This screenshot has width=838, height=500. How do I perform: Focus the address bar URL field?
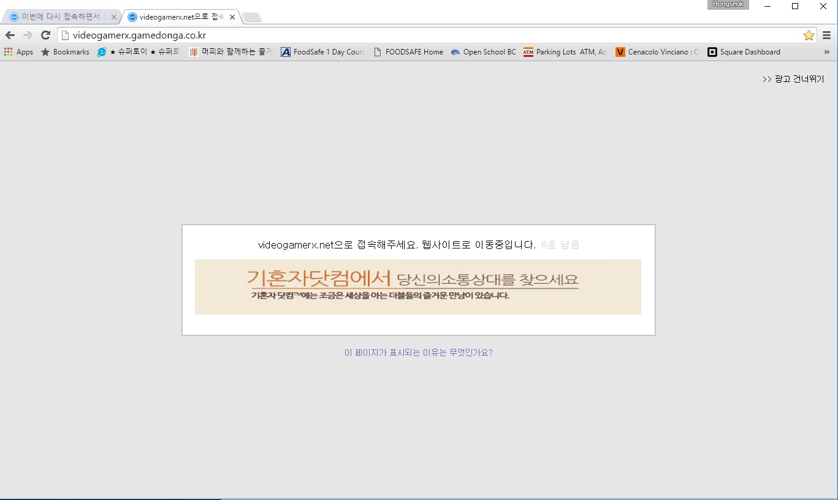(x=429, y=35)
